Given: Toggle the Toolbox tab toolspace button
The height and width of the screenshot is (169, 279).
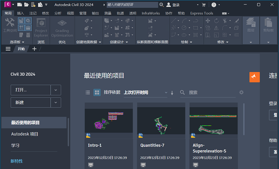Looking at the screenshot, I should click(28, 28).
